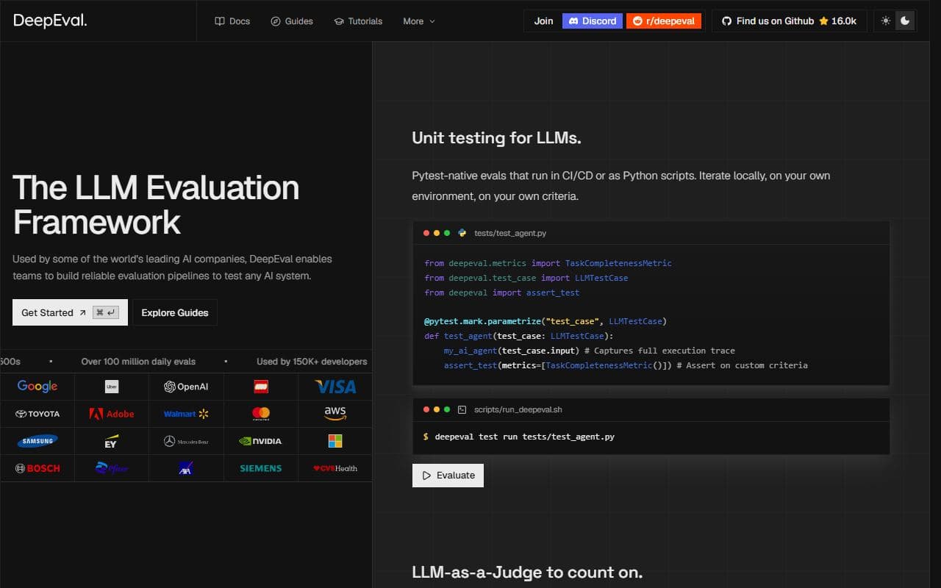This screenshot has height=588, width=941.
Task: Click the Google logo
Action: point(37,386)
